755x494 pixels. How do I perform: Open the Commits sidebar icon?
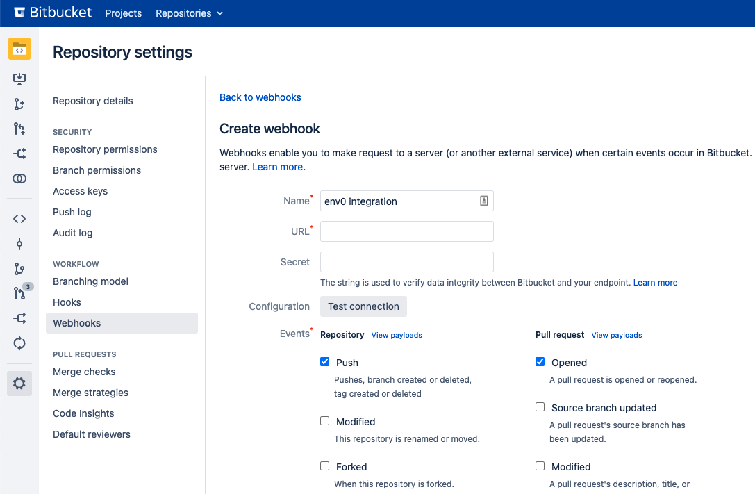click(x=19, y=244)
